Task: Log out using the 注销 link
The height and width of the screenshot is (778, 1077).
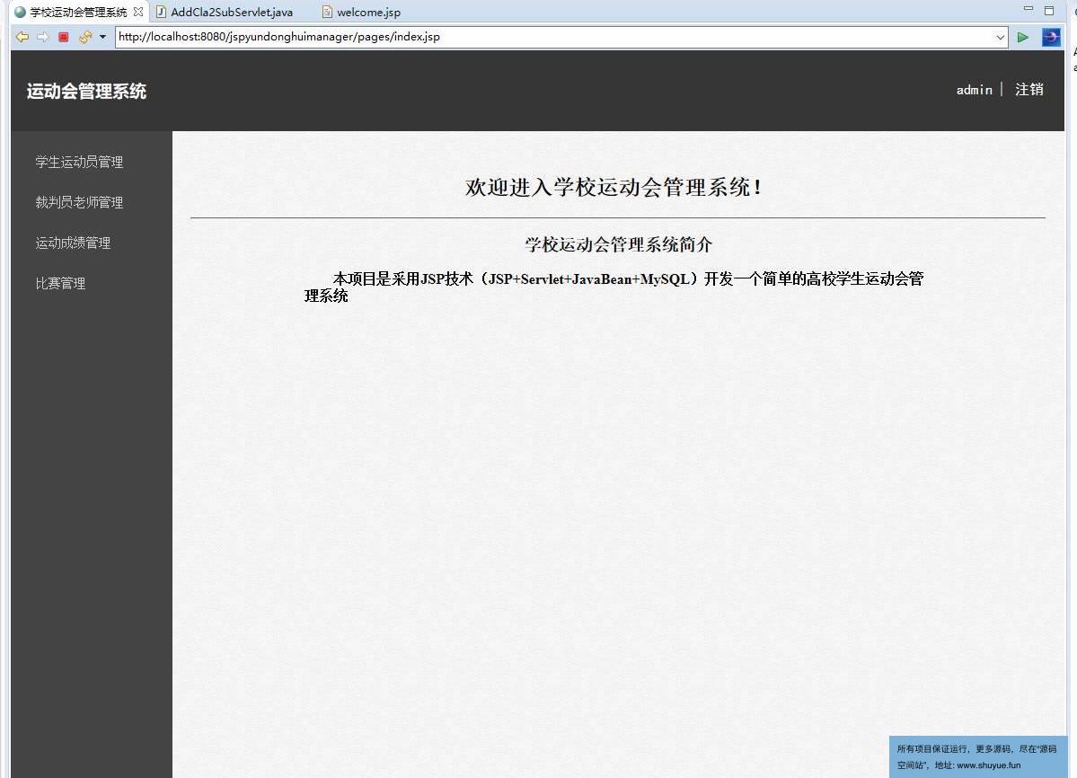Action: pos(1028,90)
